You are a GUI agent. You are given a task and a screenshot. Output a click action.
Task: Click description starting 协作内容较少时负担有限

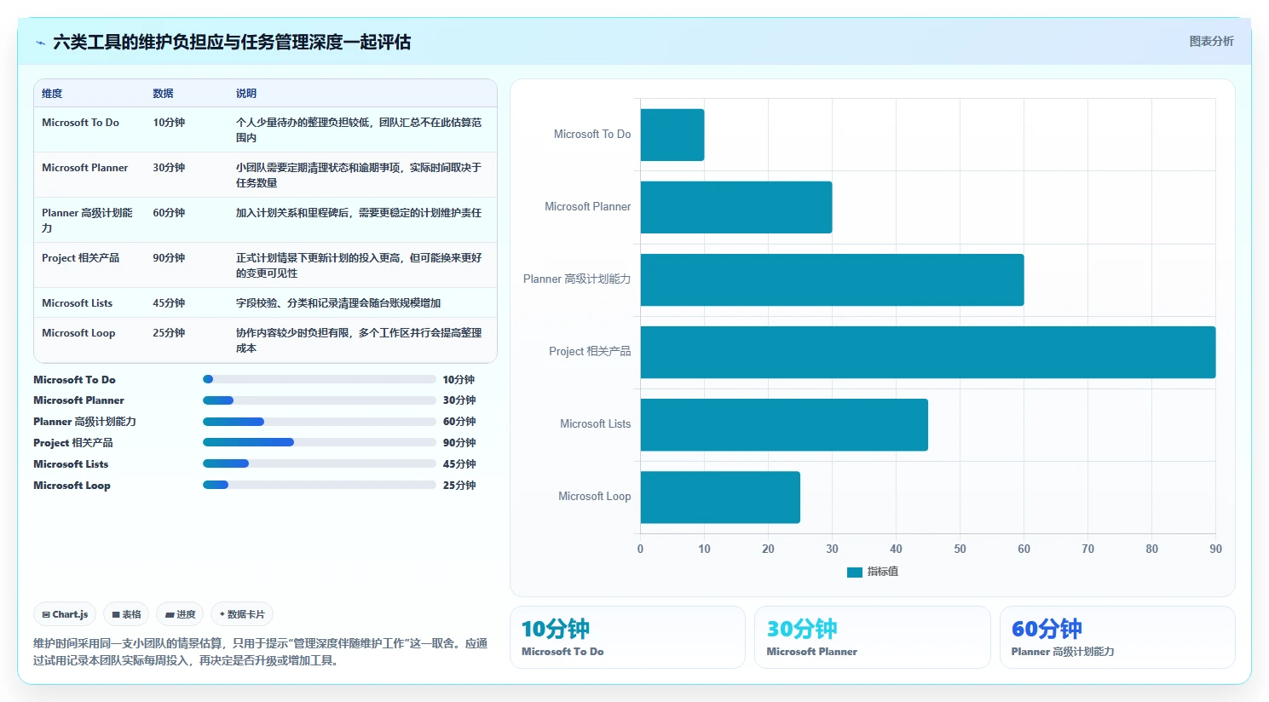(x=359, y=341)
